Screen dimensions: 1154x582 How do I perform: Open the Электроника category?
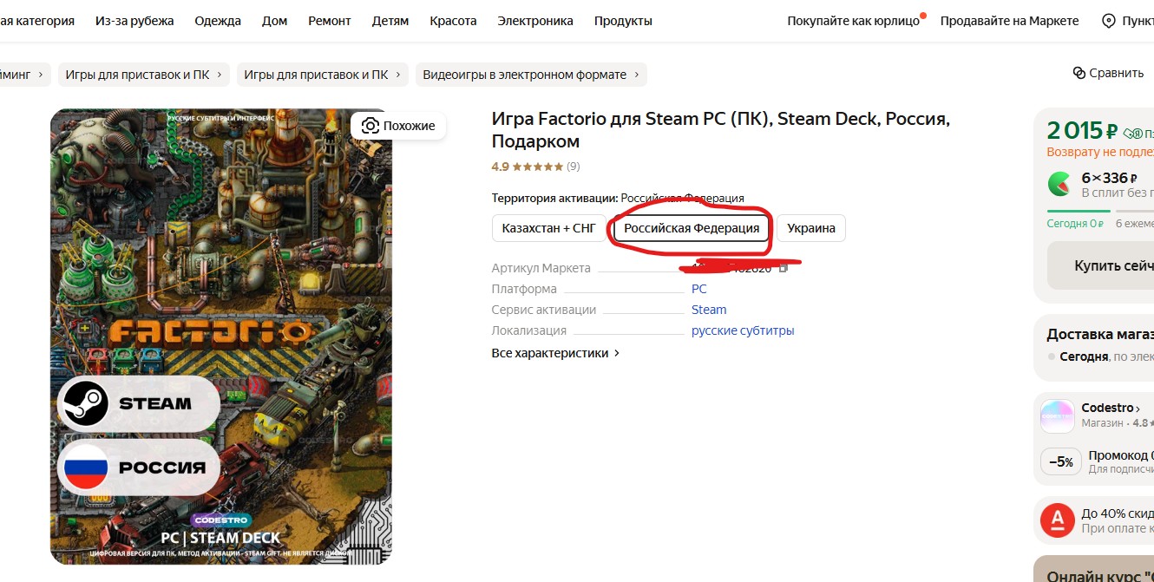535,21
